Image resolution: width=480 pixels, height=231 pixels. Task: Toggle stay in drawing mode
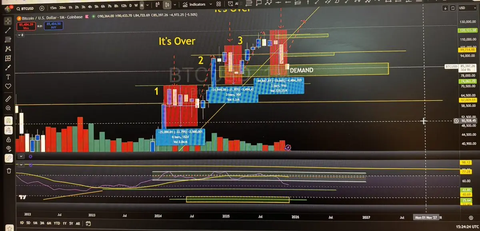click(8, 130)
